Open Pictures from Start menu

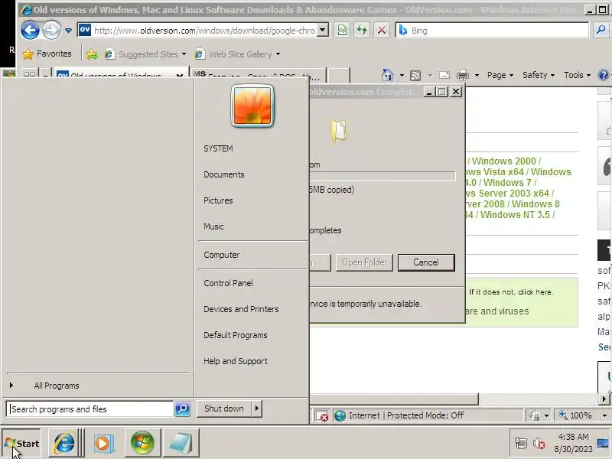218,200
